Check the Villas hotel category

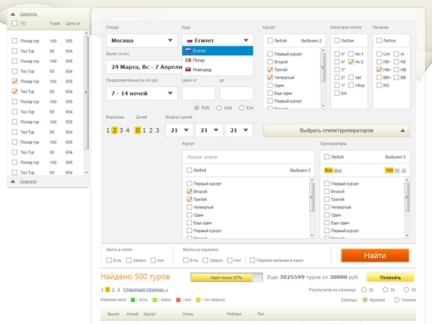coord(351,85)
